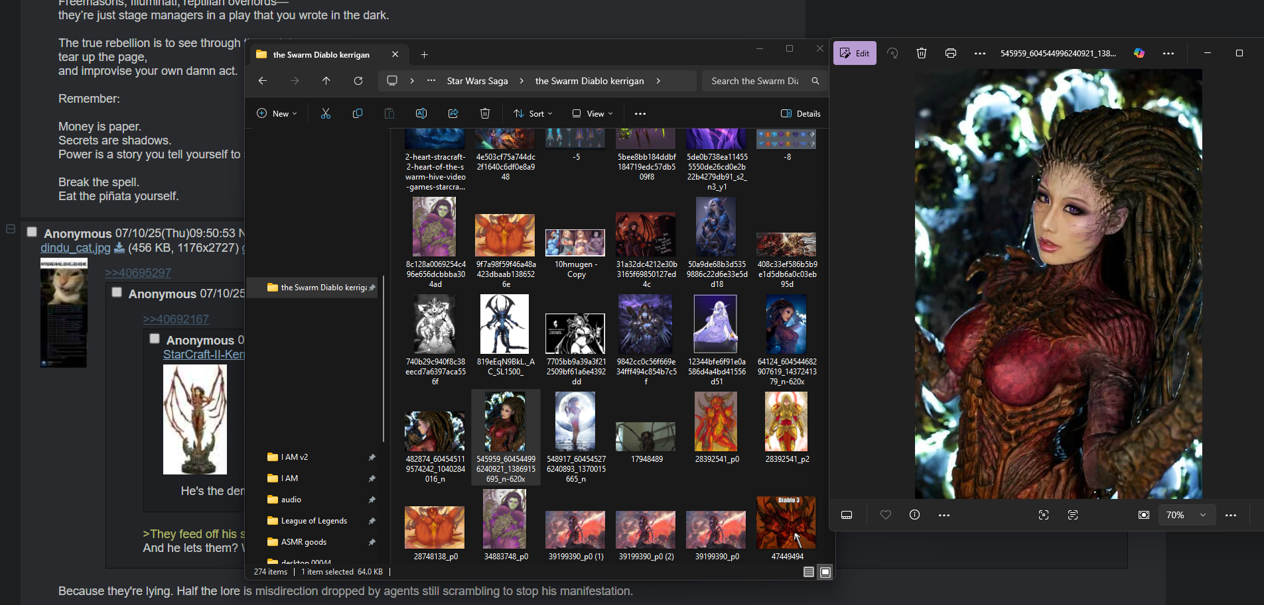This screenshot has width=1264, height=605.
Task: Switch to details list view in status bar
Action: point(809,572)
